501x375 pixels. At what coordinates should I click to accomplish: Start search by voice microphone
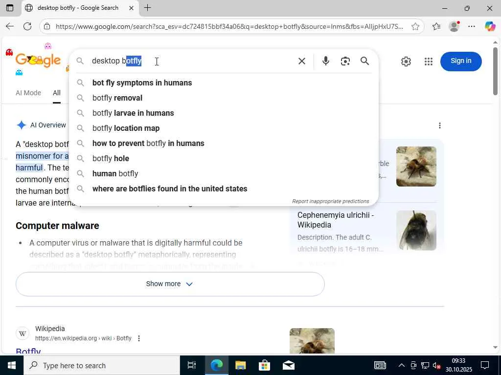pyautogui.click(x=325, y=61)
